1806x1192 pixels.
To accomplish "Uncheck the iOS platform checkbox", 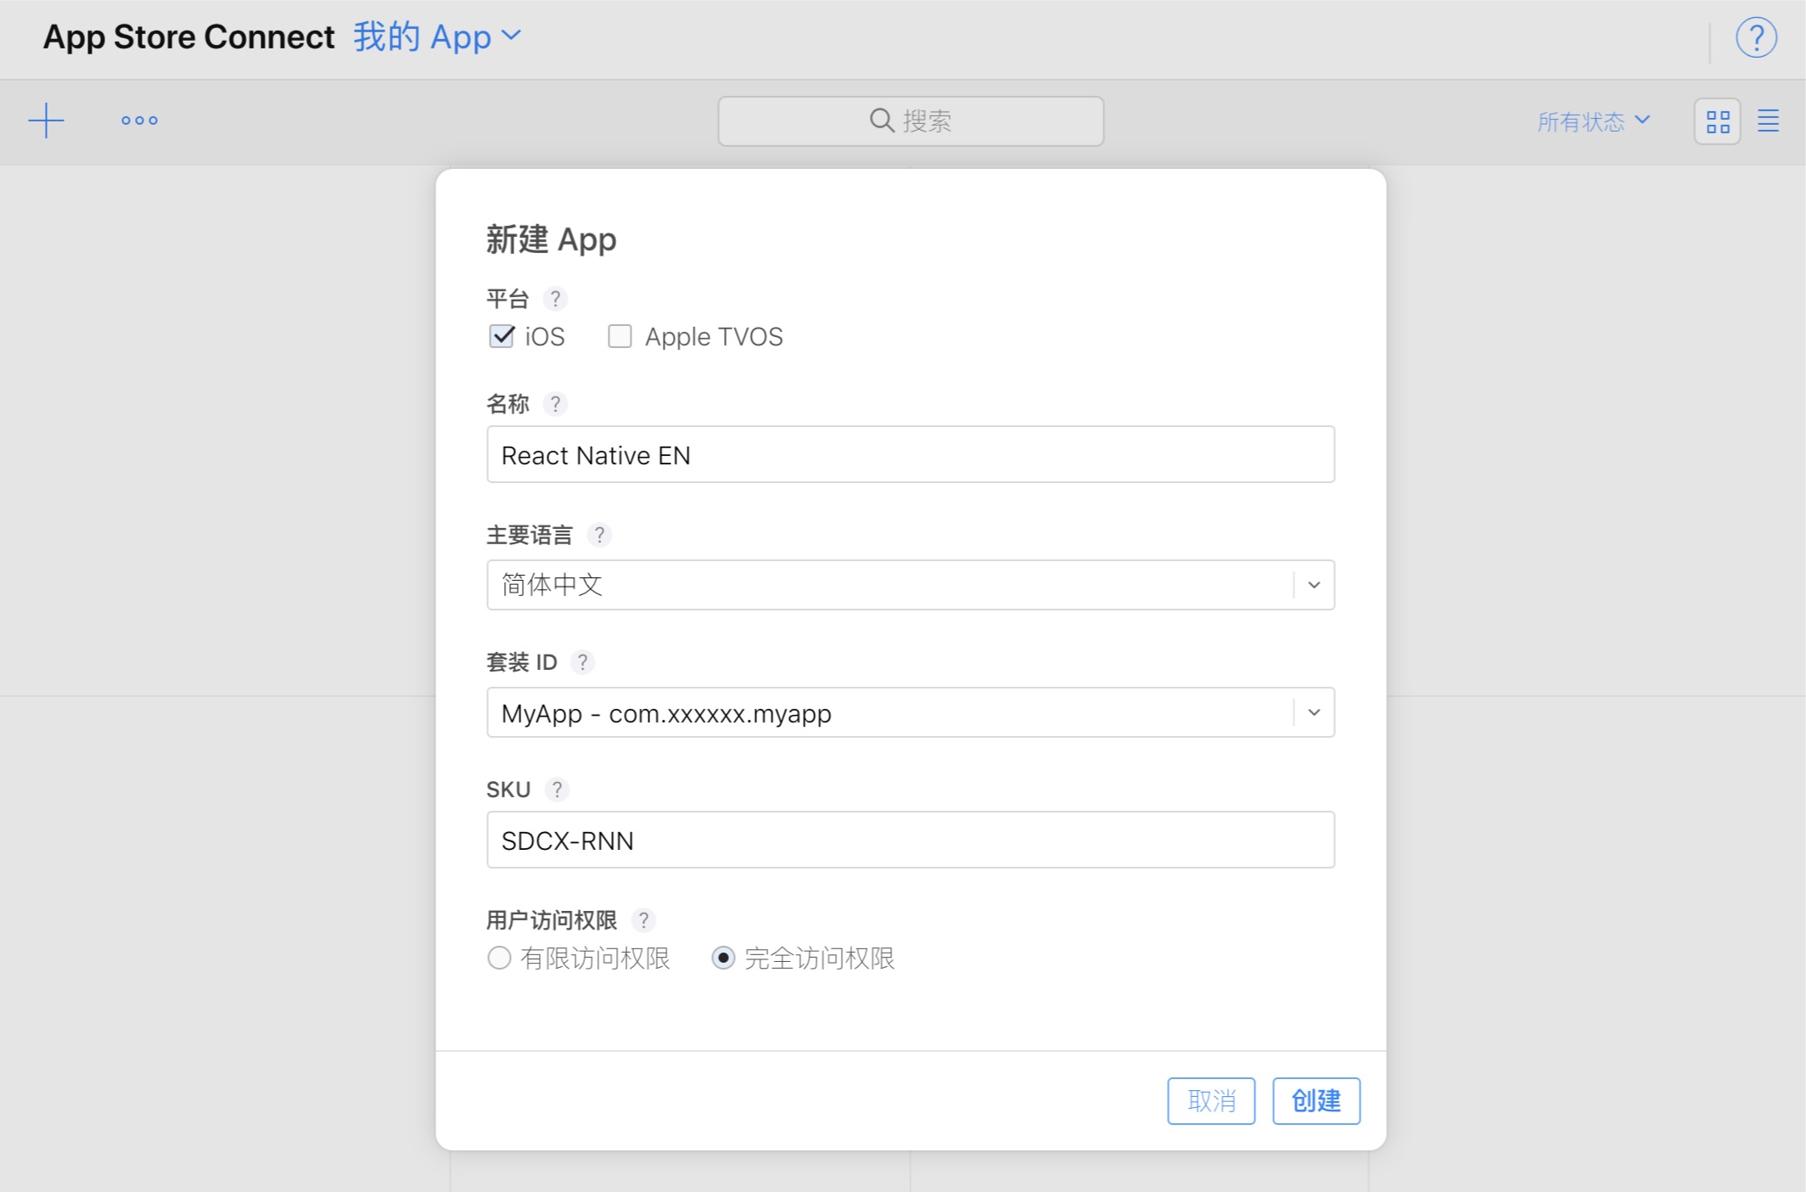I will click(x=502, y=336).
